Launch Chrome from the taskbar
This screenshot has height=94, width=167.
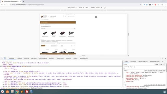click(17, 92)
